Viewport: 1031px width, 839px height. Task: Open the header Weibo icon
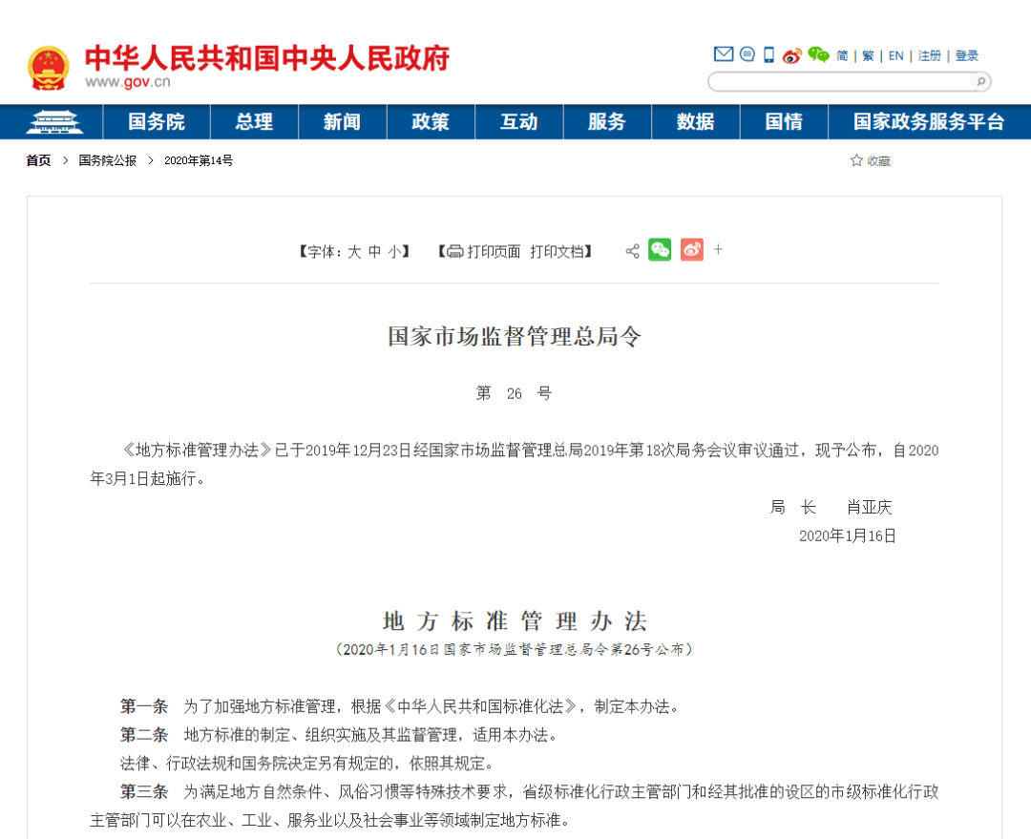(792, 55)
